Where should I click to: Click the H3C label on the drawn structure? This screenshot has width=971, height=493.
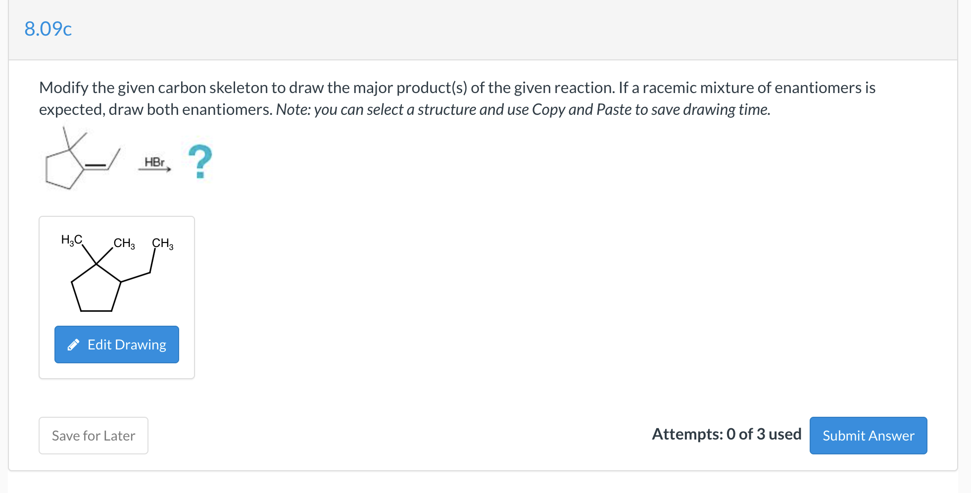[71, 240]
